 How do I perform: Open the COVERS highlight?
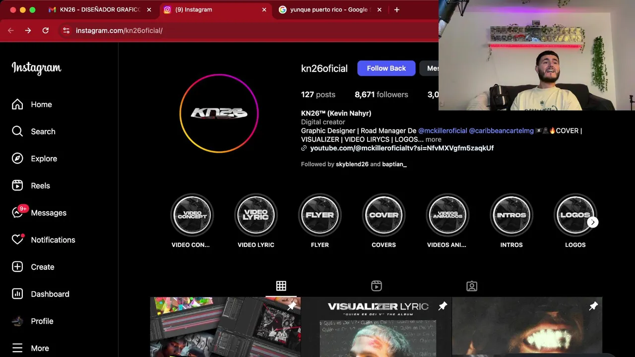384,215
